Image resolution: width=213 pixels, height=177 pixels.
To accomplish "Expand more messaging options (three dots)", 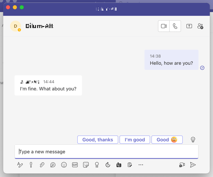I will (141, 165).
